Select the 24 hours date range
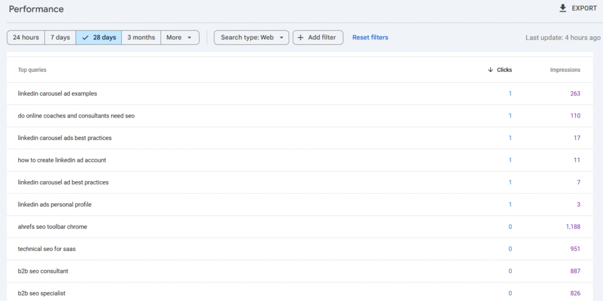 coord(26,38)
